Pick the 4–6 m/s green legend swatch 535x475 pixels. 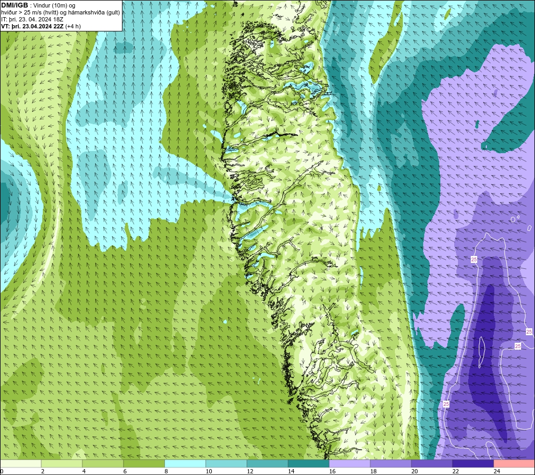point(103,464)
